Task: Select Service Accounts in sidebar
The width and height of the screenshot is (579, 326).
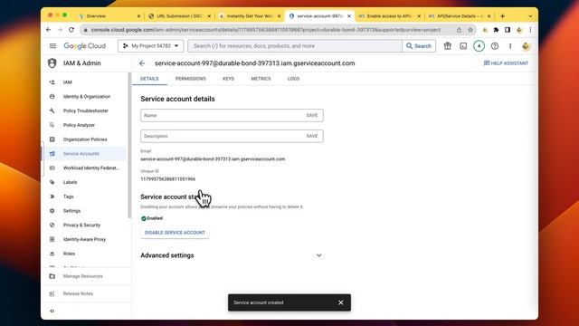Action: 85,154
